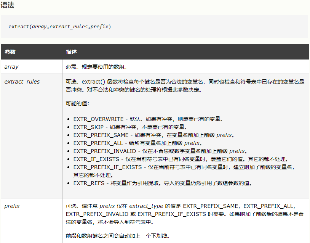Click the 前缀和数组键名之间 sentence
The width and height of the screenshot is (310, 243).
click(118, 236)
